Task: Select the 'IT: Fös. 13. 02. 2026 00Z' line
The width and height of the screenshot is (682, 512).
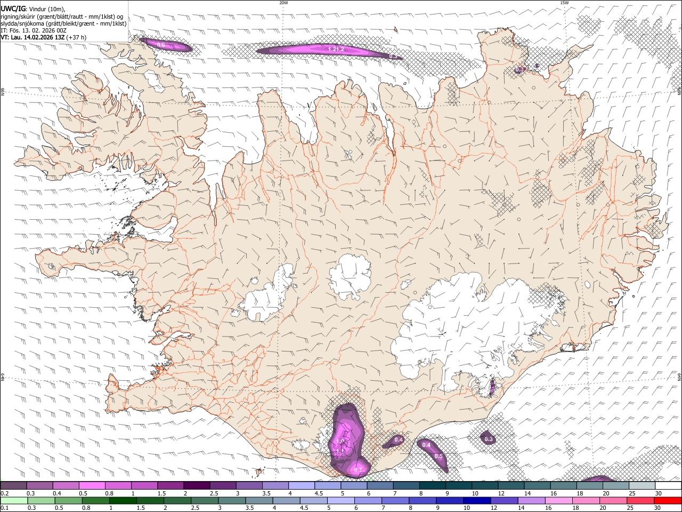Action: (x=34, y=30)
